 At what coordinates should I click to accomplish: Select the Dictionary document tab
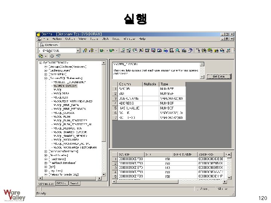click(x=49, y=45)
